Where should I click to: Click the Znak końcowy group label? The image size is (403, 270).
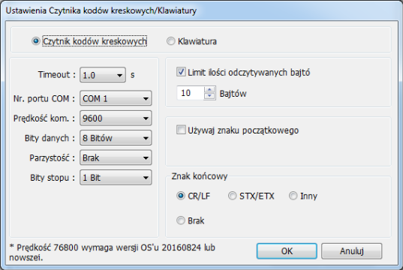[200, 176]
